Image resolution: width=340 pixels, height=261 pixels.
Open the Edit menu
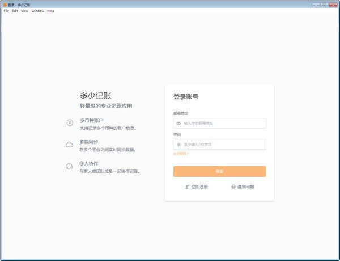click(x=15, y=11)
